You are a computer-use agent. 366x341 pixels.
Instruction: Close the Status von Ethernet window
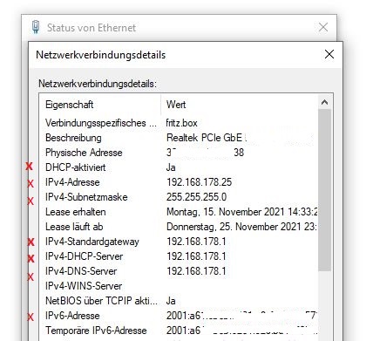[x=323, y=27]
